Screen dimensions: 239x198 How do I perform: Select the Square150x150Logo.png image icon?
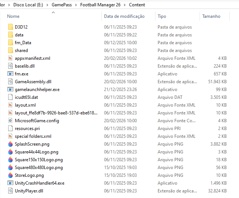[x=10, y=160]
